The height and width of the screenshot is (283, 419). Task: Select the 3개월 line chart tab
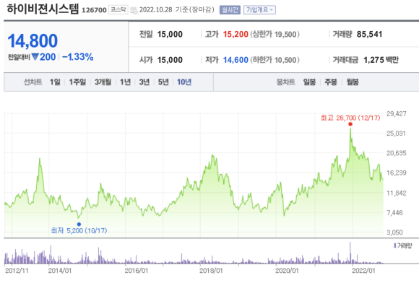[x=103, y=82]
